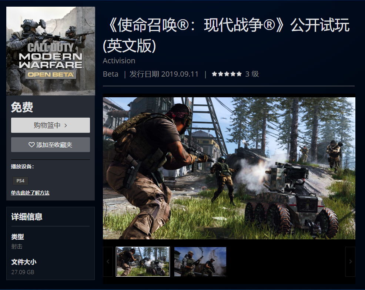The image size is (365, 290).
Task: Click the Call of Duty Open Beta cover art
Action: pos(50,51)
